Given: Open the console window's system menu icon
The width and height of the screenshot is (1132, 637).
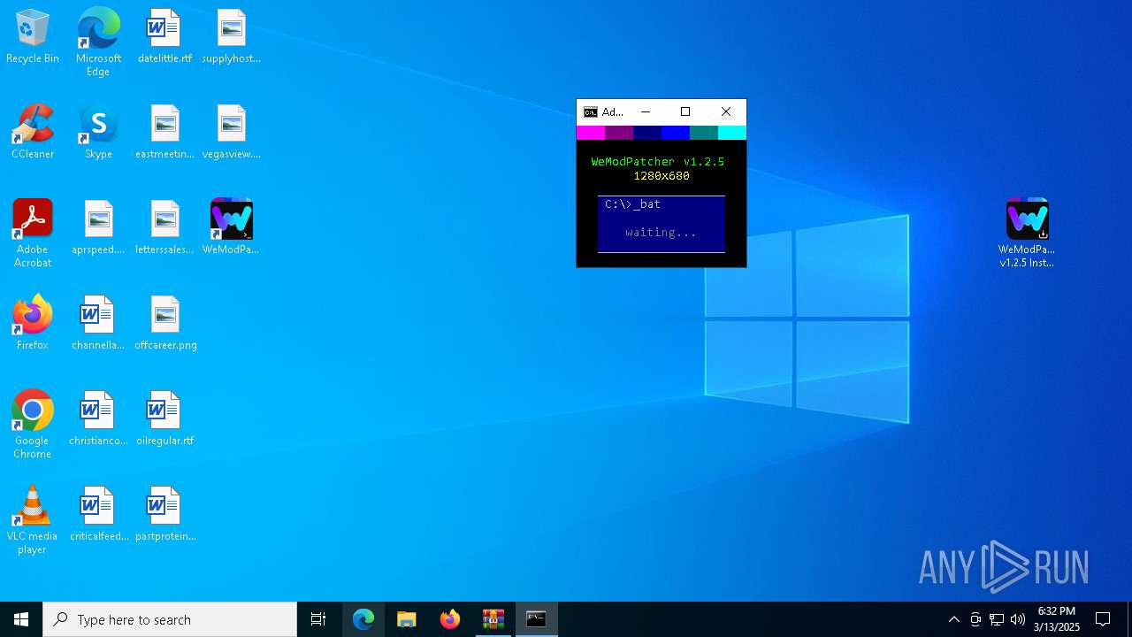Looking at the screenshot, I should click(x=591, y=112).
